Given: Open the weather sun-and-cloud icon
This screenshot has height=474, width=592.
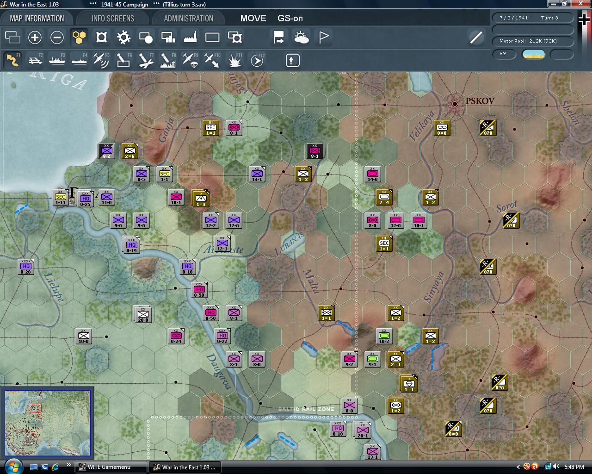Looking at the screenshot, I should [301, 37].
